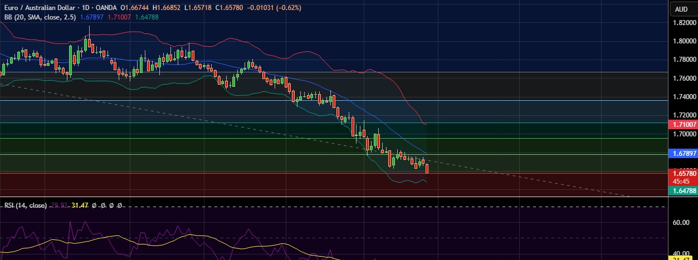The width and height of the screenshot is (698, 260).
Task: Click the purple RSI value 29.92
Action: [x=58, y=205]
